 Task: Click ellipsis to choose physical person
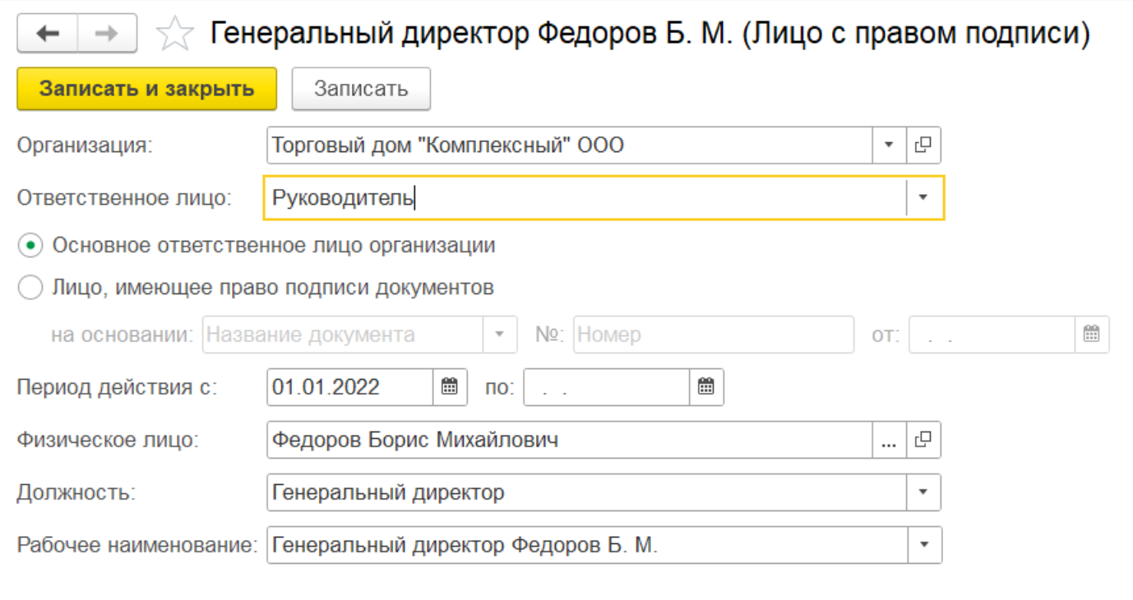coord(889,440)
